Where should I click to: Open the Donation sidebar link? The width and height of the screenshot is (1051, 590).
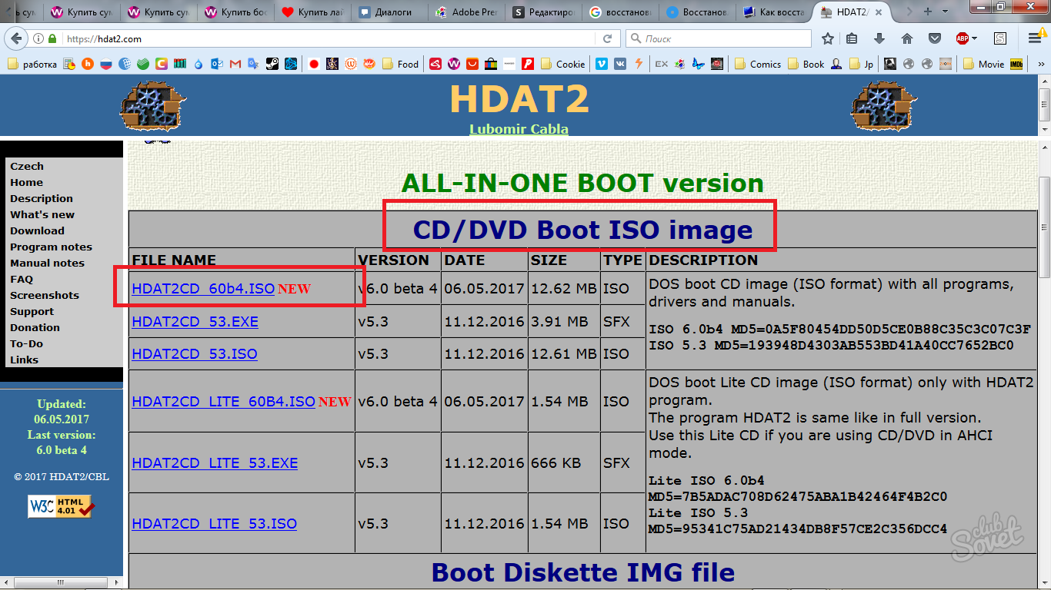pos(35,327)
